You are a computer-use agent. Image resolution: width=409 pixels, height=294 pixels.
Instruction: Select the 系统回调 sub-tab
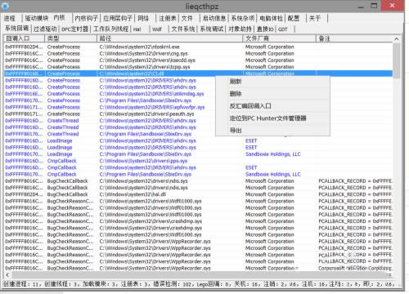tap(16, 28)
